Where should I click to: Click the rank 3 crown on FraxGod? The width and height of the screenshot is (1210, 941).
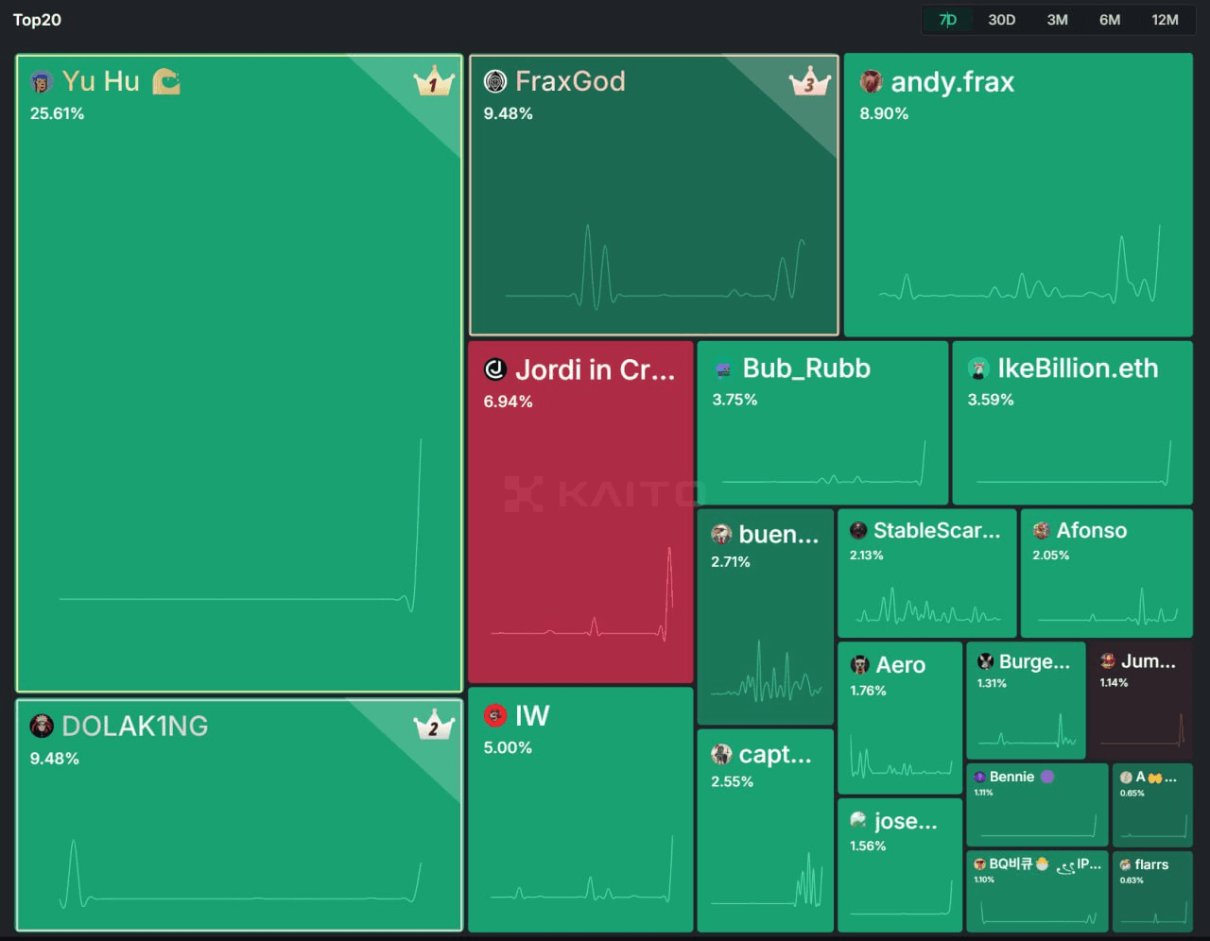tap(809, 82)
